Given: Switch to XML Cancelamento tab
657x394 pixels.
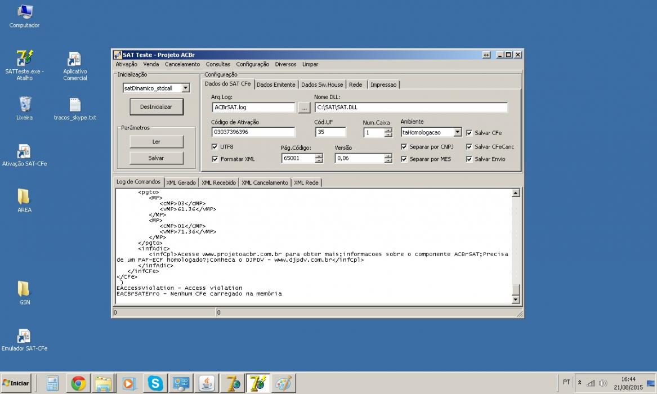Looking at the screenshot, I should click(265, 182).
